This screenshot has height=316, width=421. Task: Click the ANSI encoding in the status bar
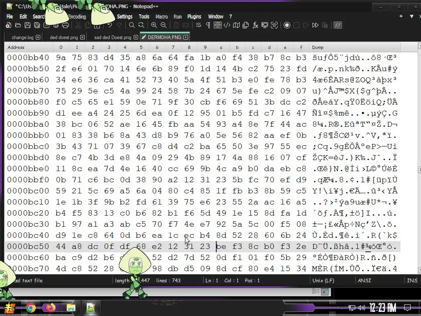point(364,281)
